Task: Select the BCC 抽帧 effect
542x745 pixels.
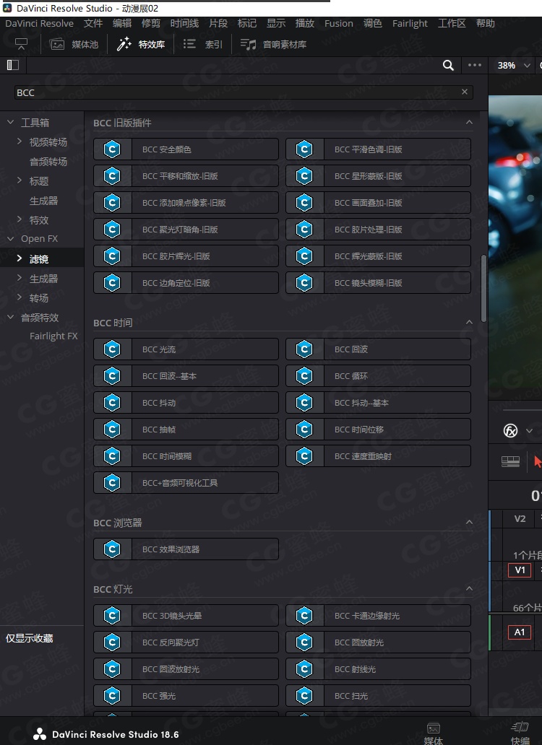Action: (186, 429)
